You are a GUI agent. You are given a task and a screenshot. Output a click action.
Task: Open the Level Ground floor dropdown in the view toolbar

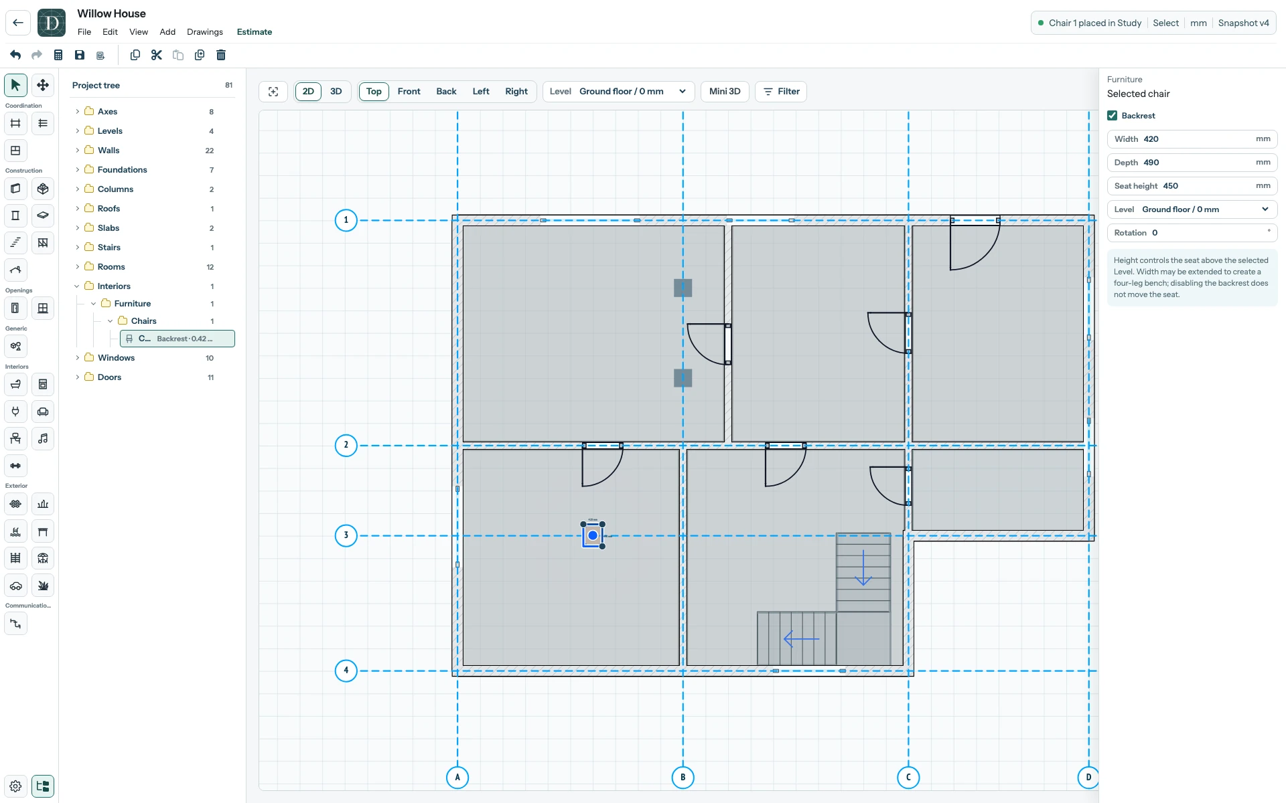618,92
